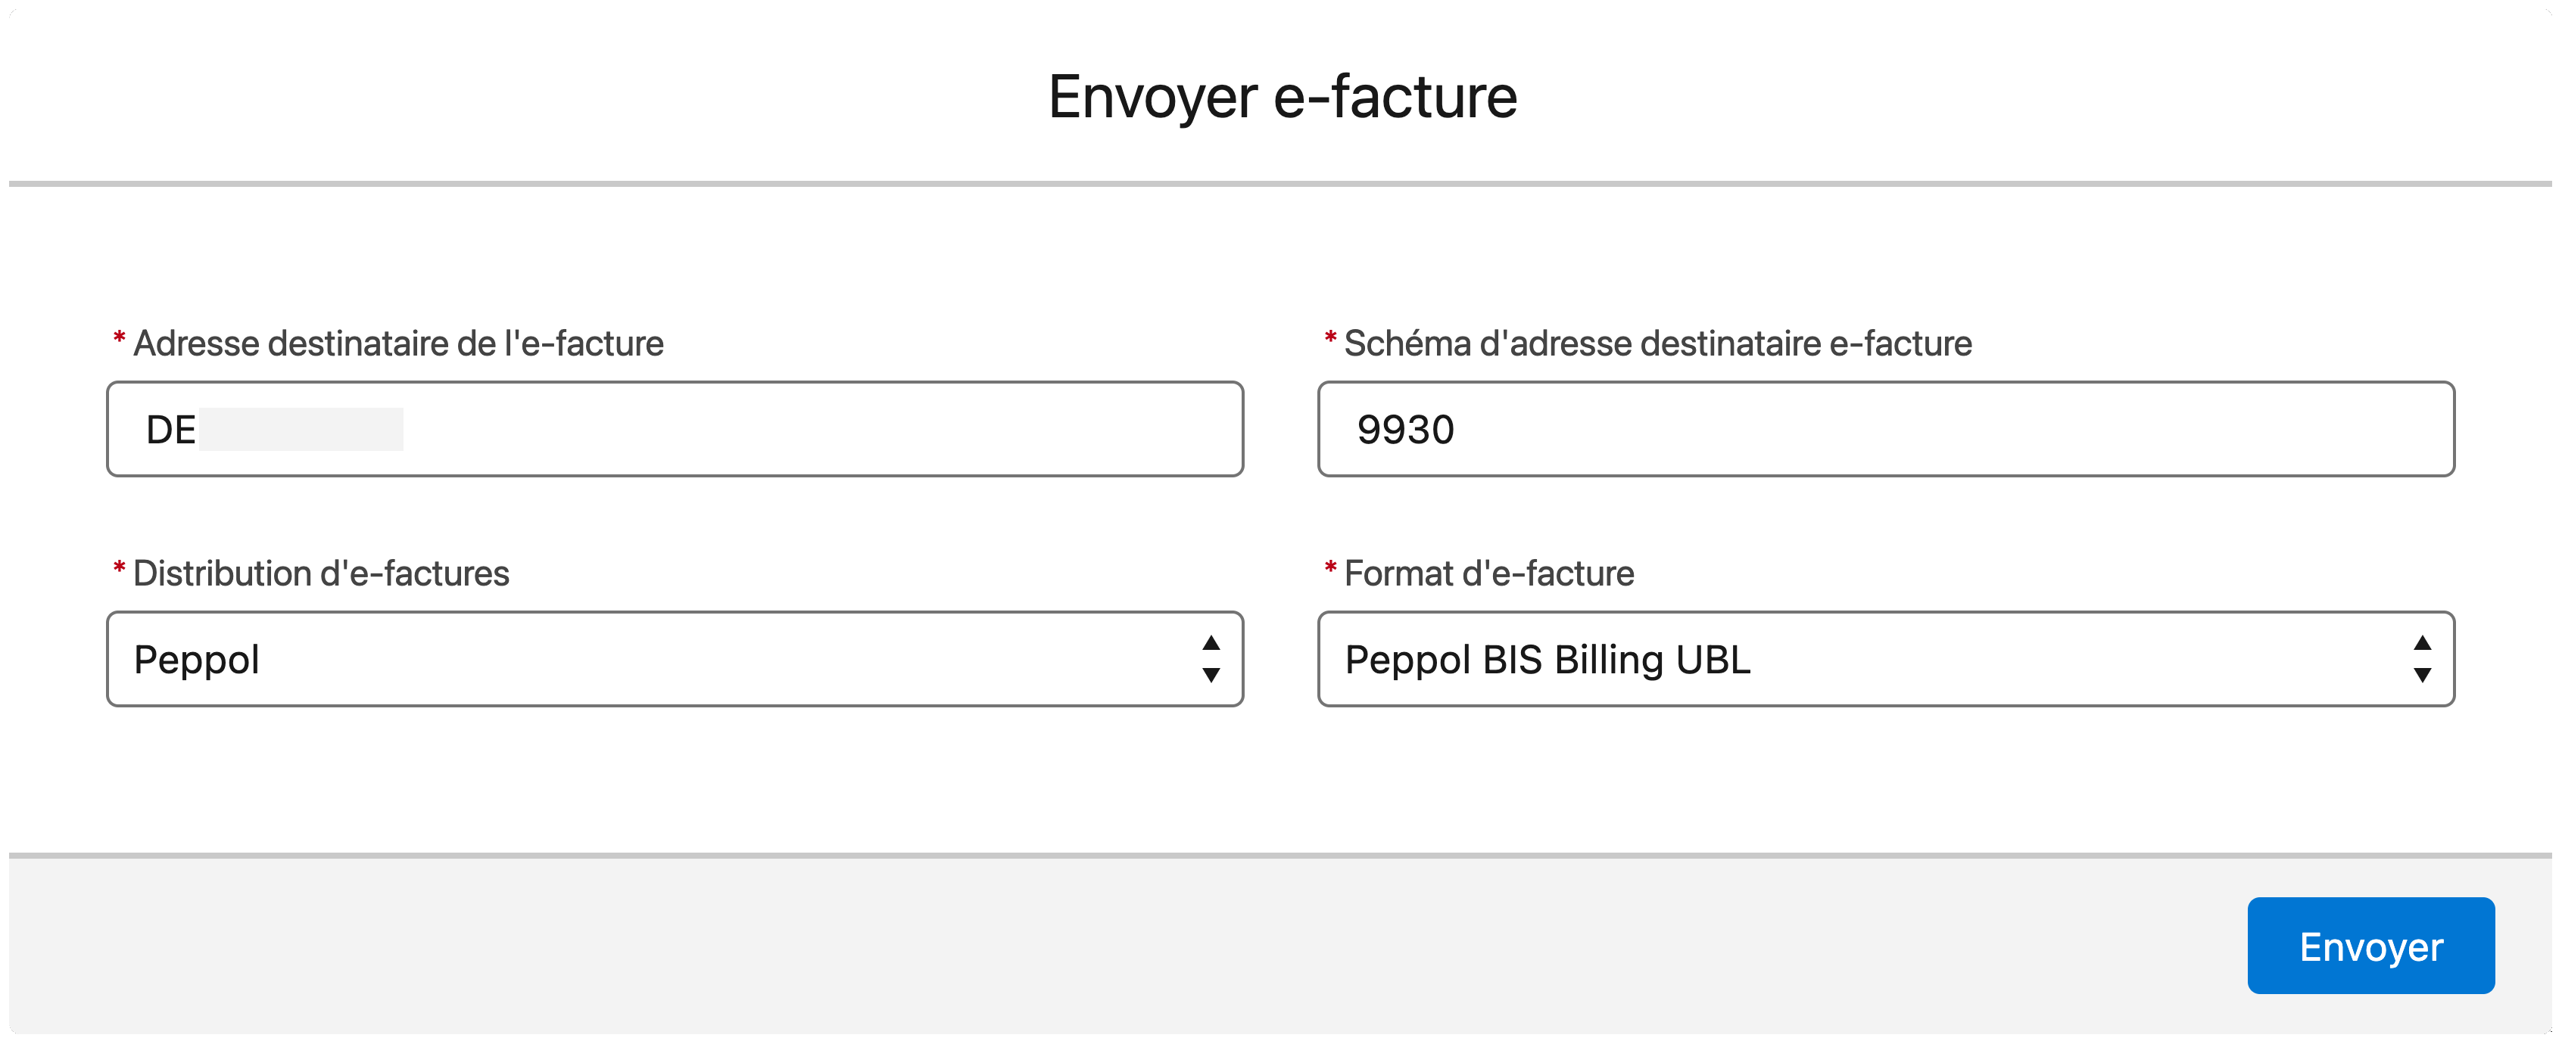Click the required asterisk before Format d'e-facture
The image size is (2562, 1041).
click(1329, 570)
